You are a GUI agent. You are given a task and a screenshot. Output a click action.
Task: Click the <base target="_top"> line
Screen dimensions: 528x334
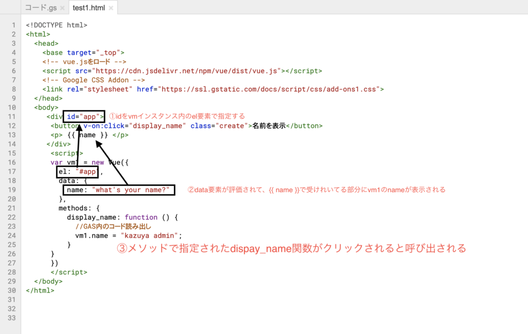pos(84,53)
